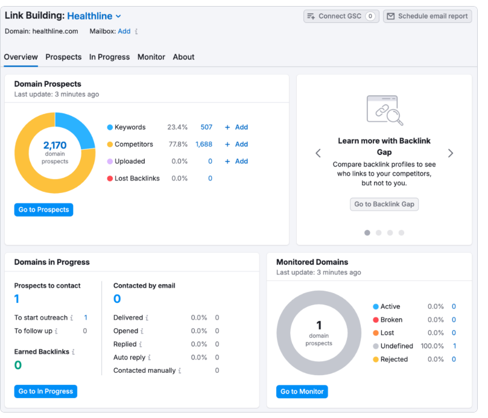
Task: Click the Undefined count 1 link
Action: point(454,346)
